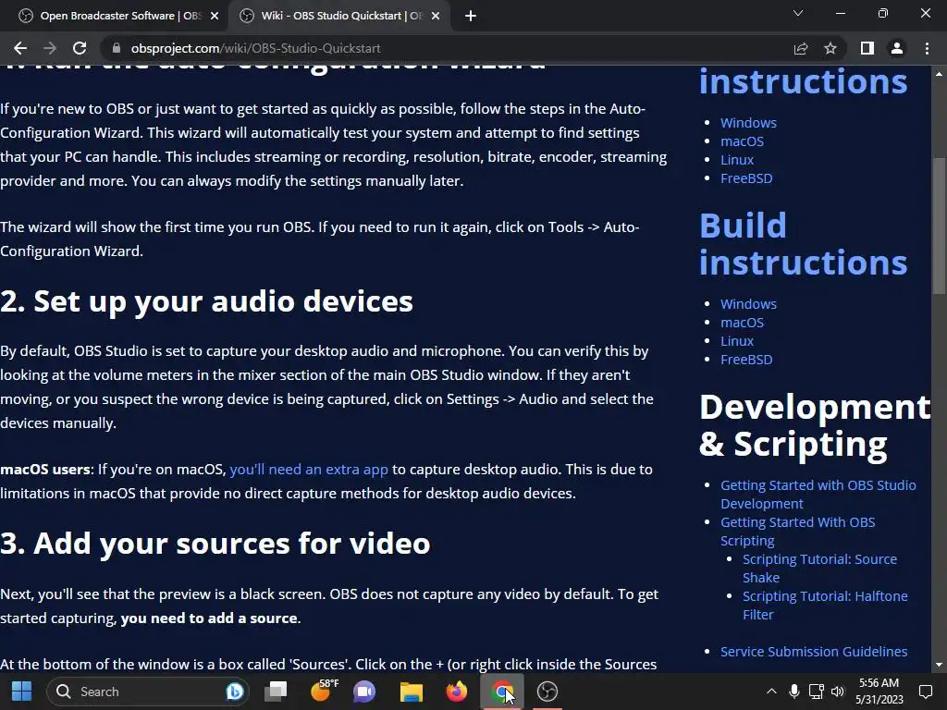Expand the tab search chevron
This screenshot has width=947, height=710.
tap(798, 13)
